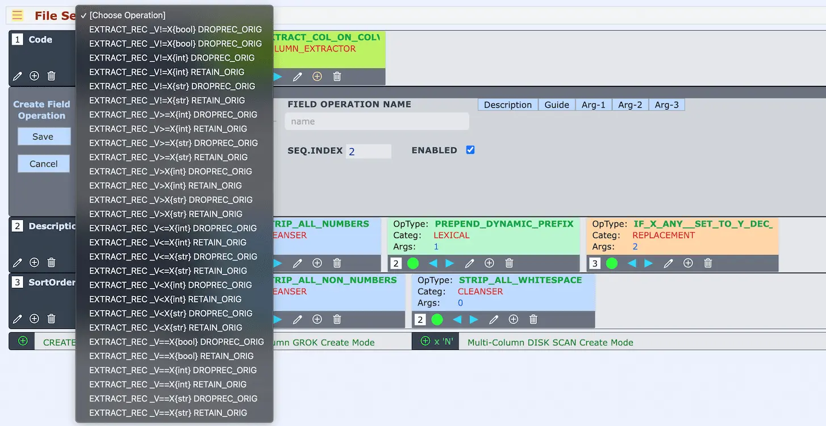Edit the PREPEND_DYNAMIC_PREFIX operation

469,263
